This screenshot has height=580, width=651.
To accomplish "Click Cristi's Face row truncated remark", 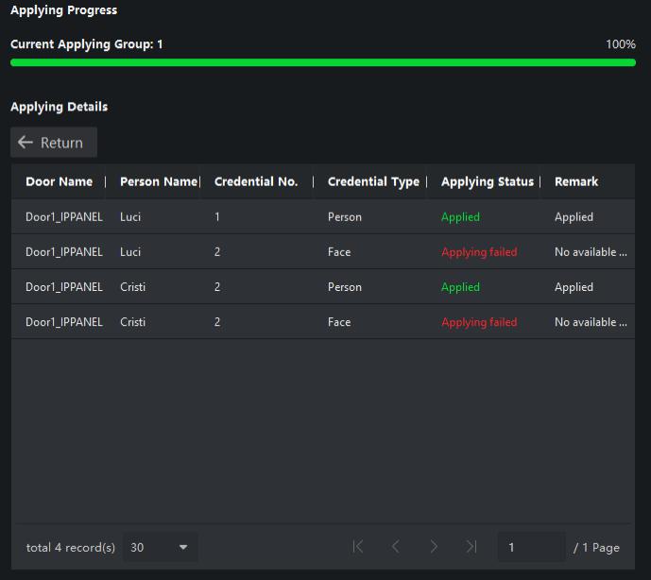I will click(x=591, y=322).
